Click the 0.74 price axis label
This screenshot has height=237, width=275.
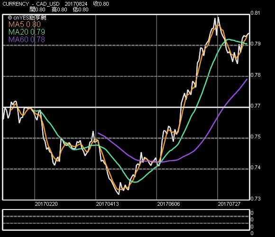point(255,168)
